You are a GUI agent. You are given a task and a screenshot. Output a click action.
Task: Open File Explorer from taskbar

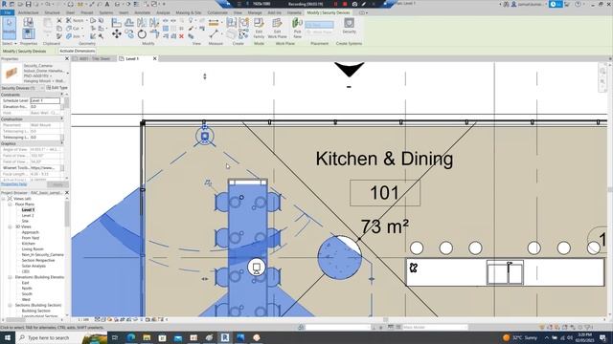(x=147, y=337)
